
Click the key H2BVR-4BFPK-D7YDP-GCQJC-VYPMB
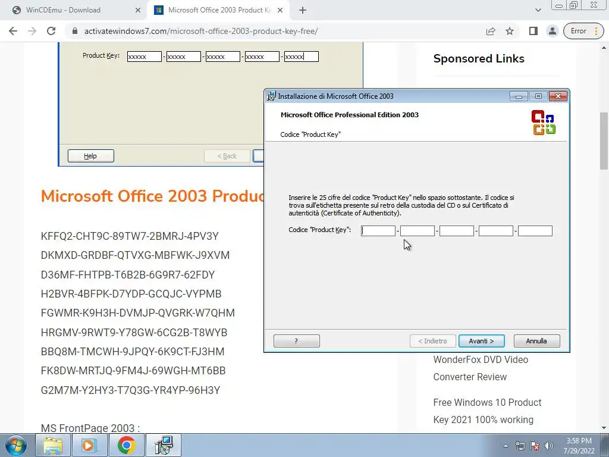[131, 294]
